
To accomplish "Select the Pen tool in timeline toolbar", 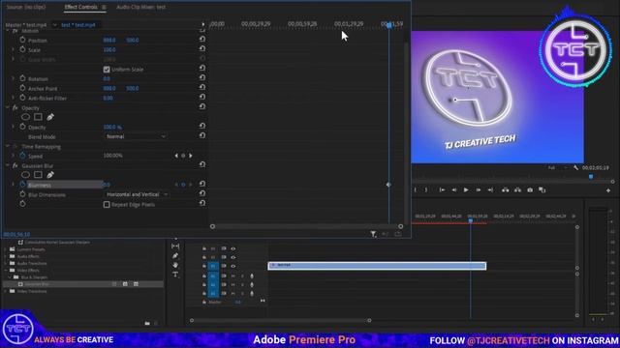I will 175,255.
